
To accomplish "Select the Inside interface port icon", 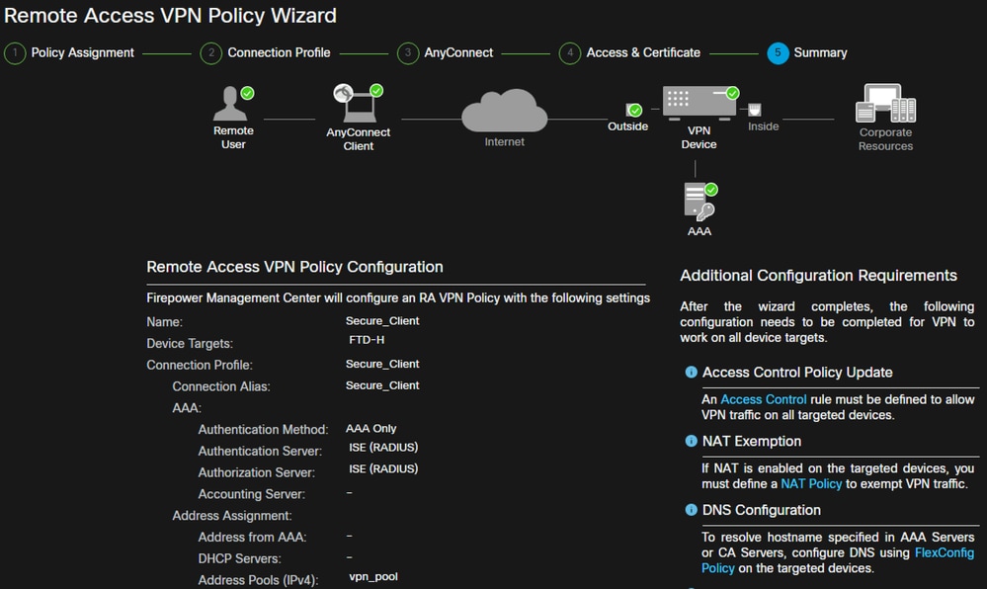I will (x=754, y=111).
